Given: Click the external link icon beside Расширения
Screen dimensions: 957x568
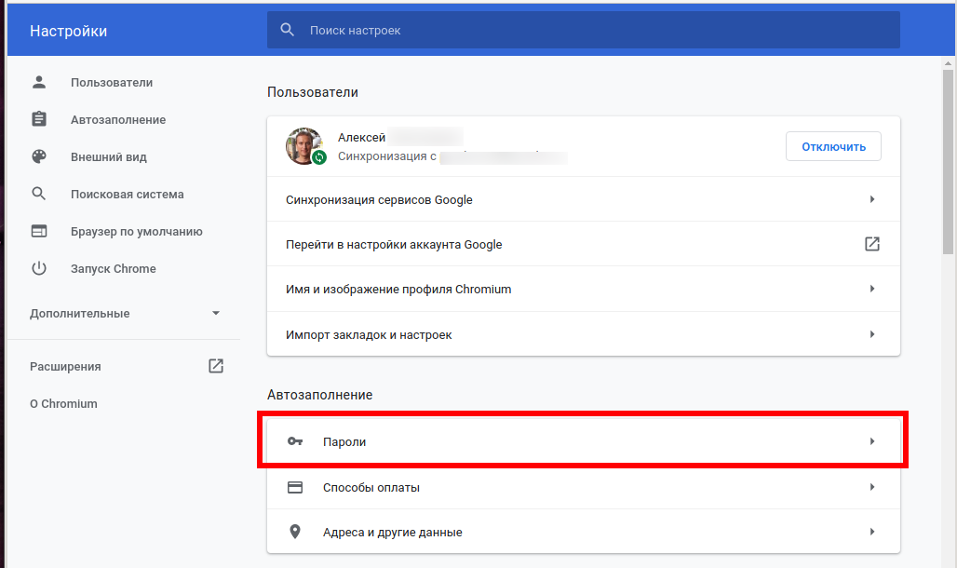Looking at the screenshot, I should 216,366.
